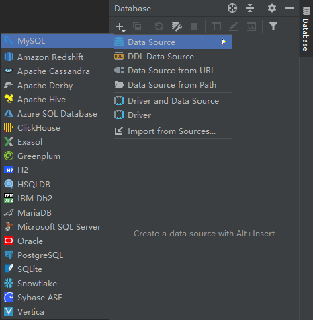This screenshot has width=313, height=320.
Task: Open the query console QL icon
Action: (x=251, y=27)
